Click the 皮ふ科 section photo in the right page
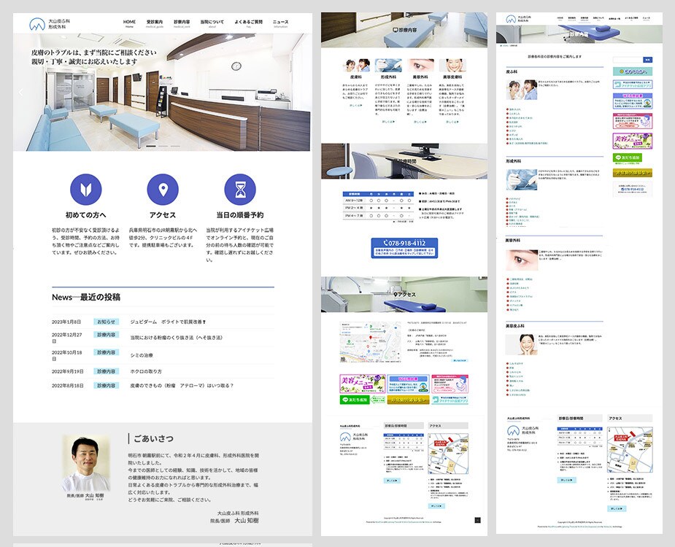Image resolution: width=675 pixels, height=547 pixels. (521, 90)
